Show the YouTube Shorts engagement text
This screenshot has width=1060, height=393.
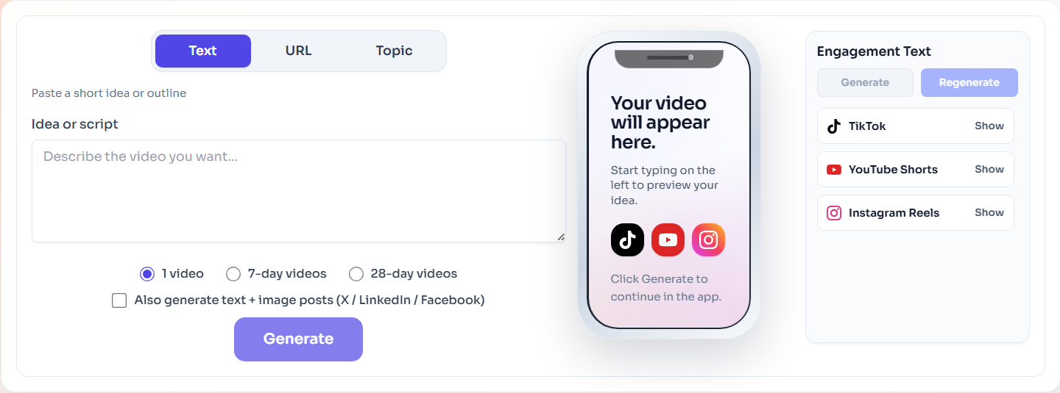pos(989,169)
